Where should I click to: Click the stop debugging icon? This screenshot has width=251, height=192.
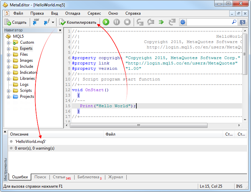tap(127, 22)
